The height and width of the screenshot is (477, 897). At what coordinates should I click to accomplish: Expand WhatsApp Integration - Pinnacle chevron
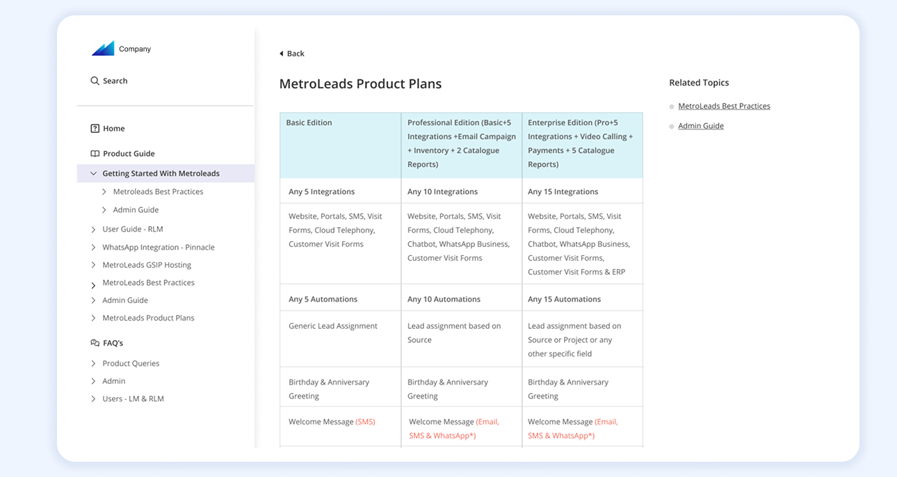(94, 248)
